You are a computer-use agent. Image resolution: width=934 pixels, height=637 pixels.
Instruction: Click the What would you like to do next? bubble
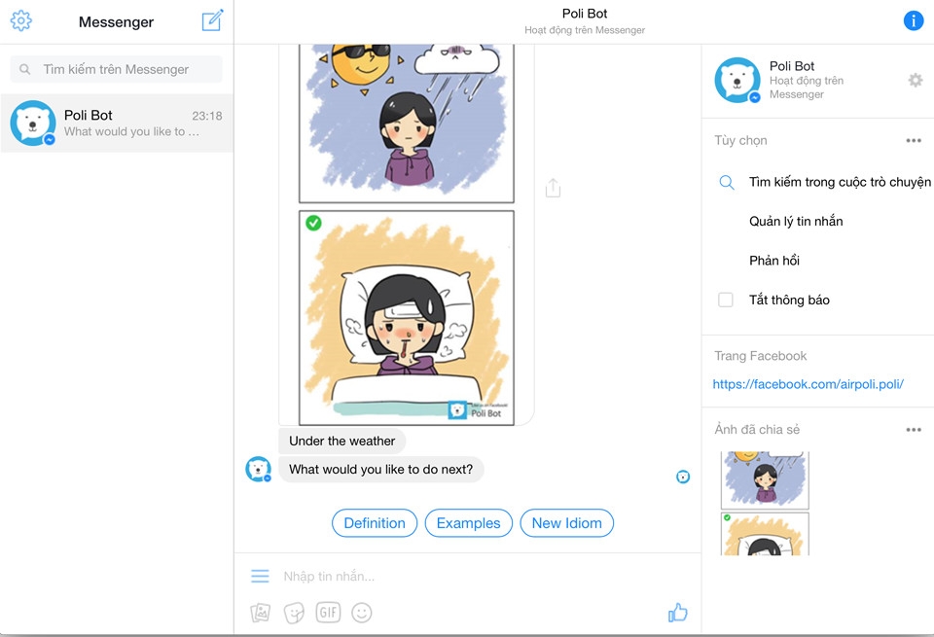point(381,470)
